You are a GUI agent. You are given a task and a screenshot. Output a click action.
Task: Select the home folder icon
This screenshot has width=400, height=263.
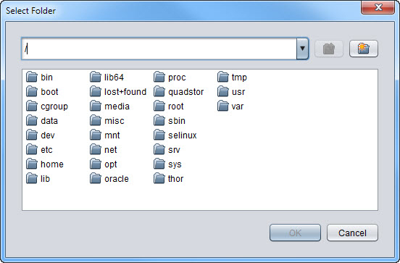[x=32, y=164]
